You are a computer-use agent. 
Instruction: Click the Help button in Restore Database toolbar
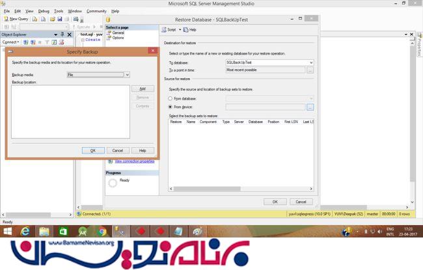pos(190,30)
